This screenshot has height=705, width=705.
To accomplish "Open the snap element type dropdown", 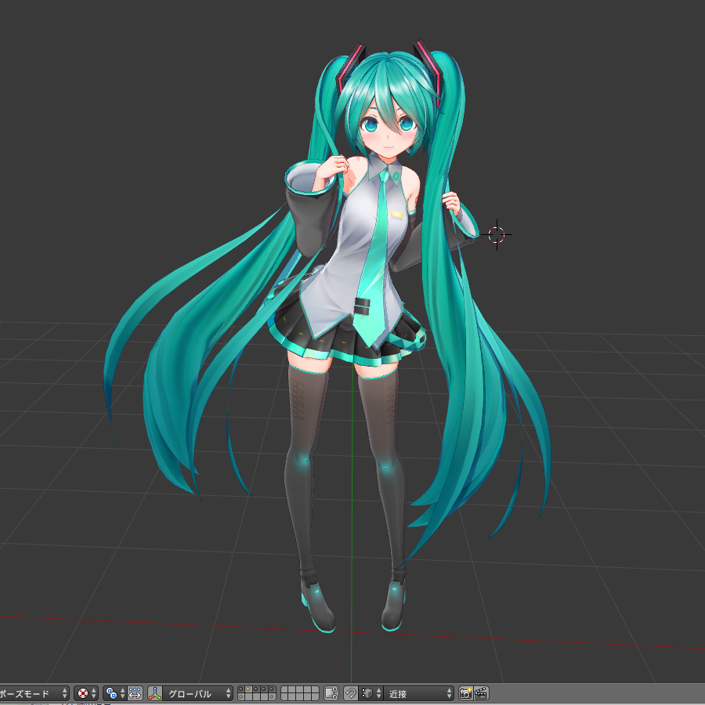I will [371, 693].
